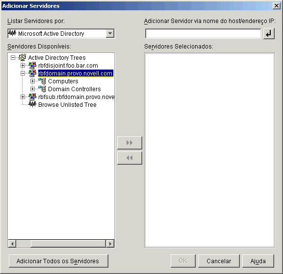This screenshot has width=283, height=274.
Task: Expand the rbfsub.rbfdomain.provo node
Action: [23, 97]
